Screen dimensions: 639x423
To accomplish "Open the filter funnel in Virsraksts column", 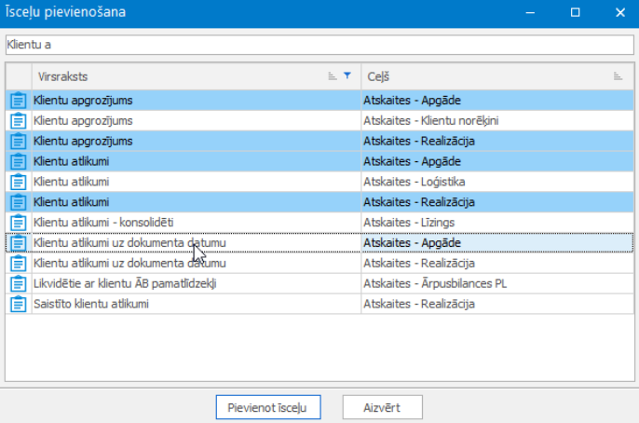I will coord(348,76).
